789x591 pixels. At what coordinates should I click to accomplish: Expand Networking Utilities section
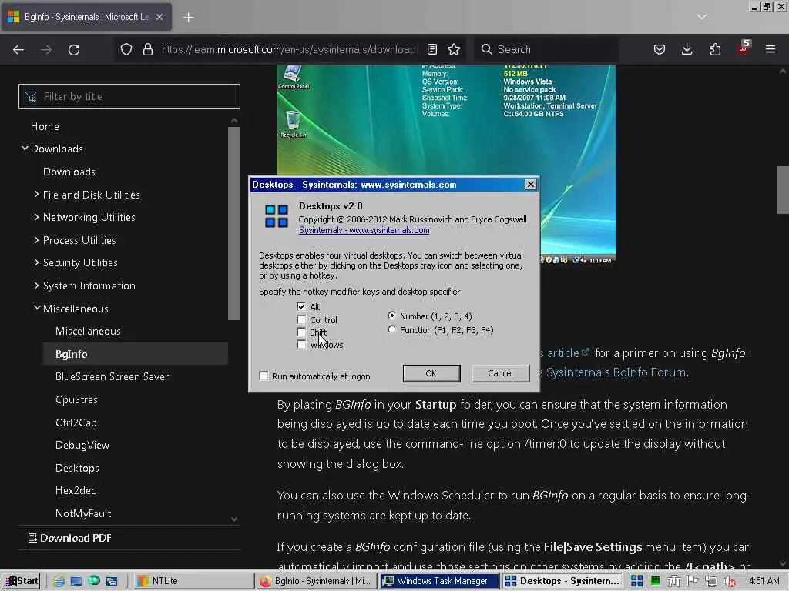[36, 216]
